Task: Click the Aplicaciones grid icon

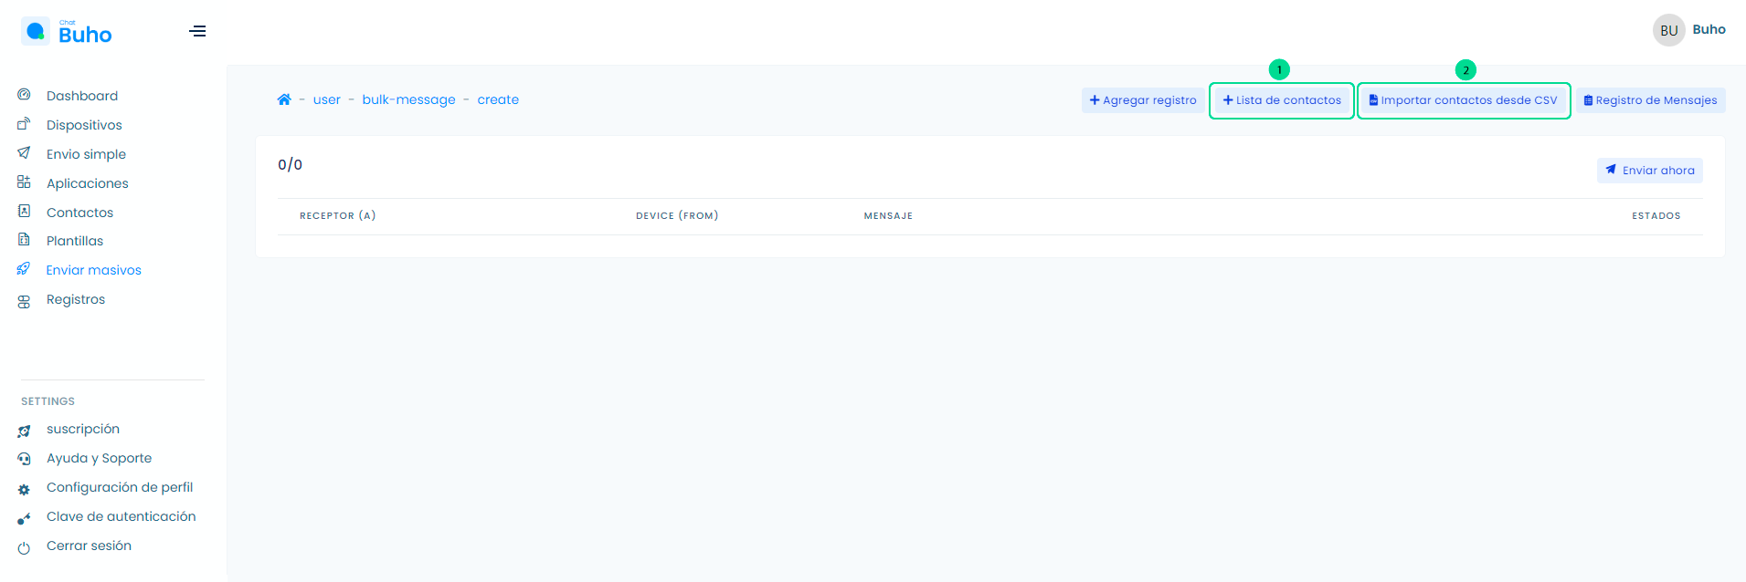Action: point(25,182)
